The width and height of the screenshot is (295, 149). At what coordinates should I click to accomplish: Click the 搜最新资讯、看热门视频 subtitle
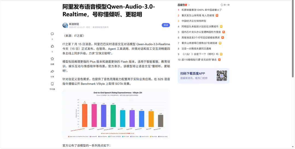point(194,78)
